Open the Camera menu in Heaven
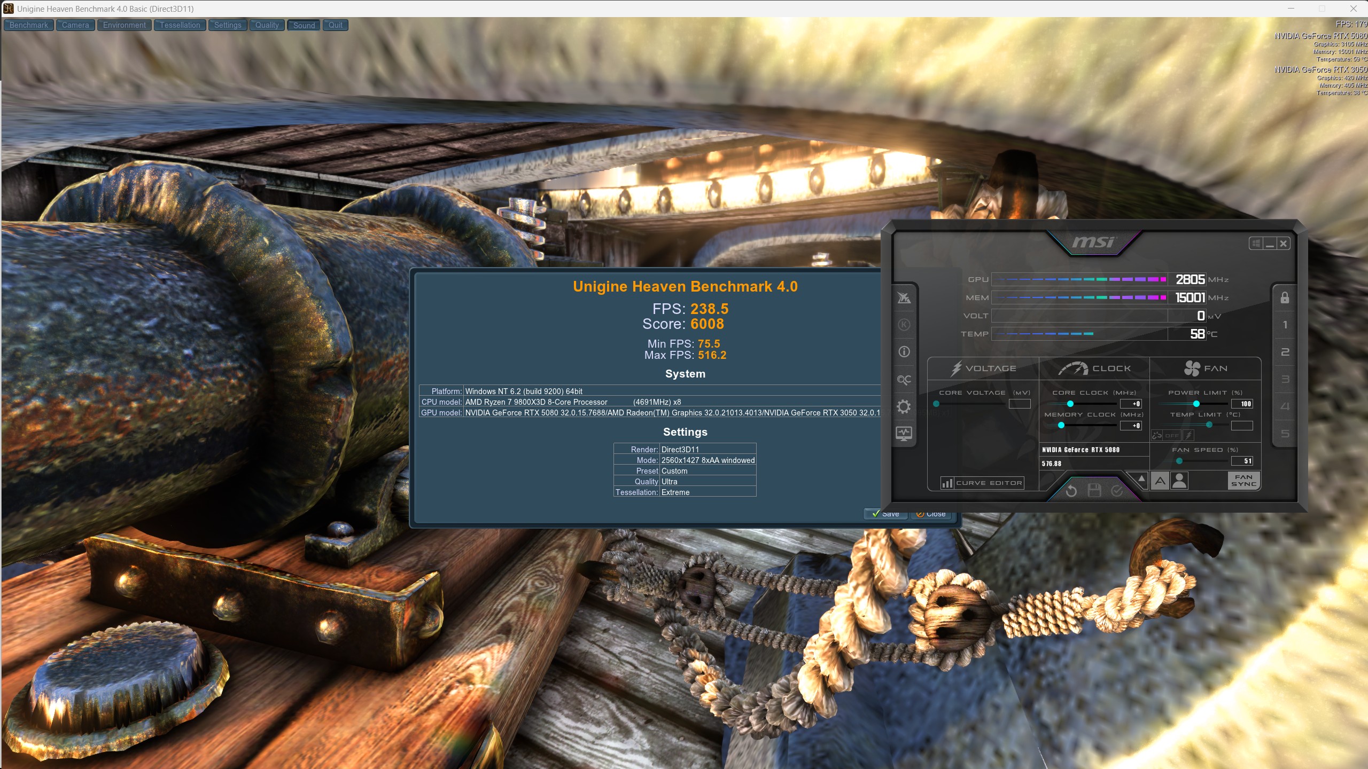 click(75, 25)
